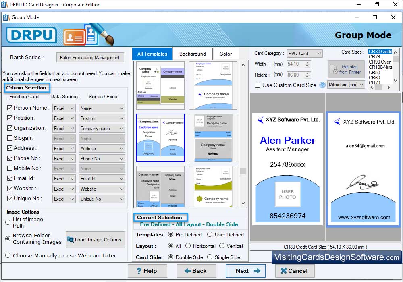Choose Horizontal layout radio button
The width and height of the screenshot is (403, 282).
point(188,246)
